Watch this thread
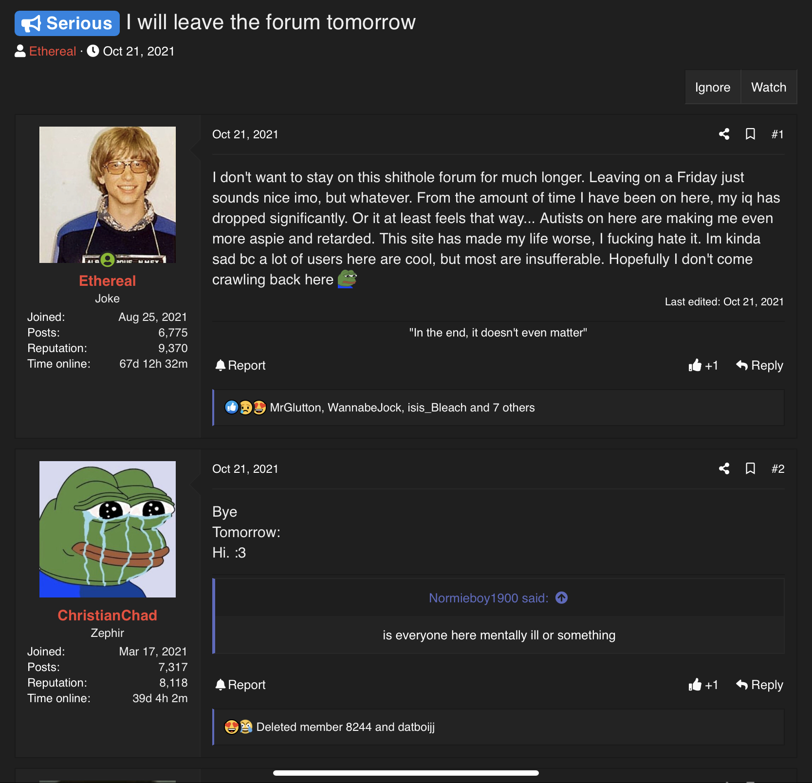 coord(769,87)
